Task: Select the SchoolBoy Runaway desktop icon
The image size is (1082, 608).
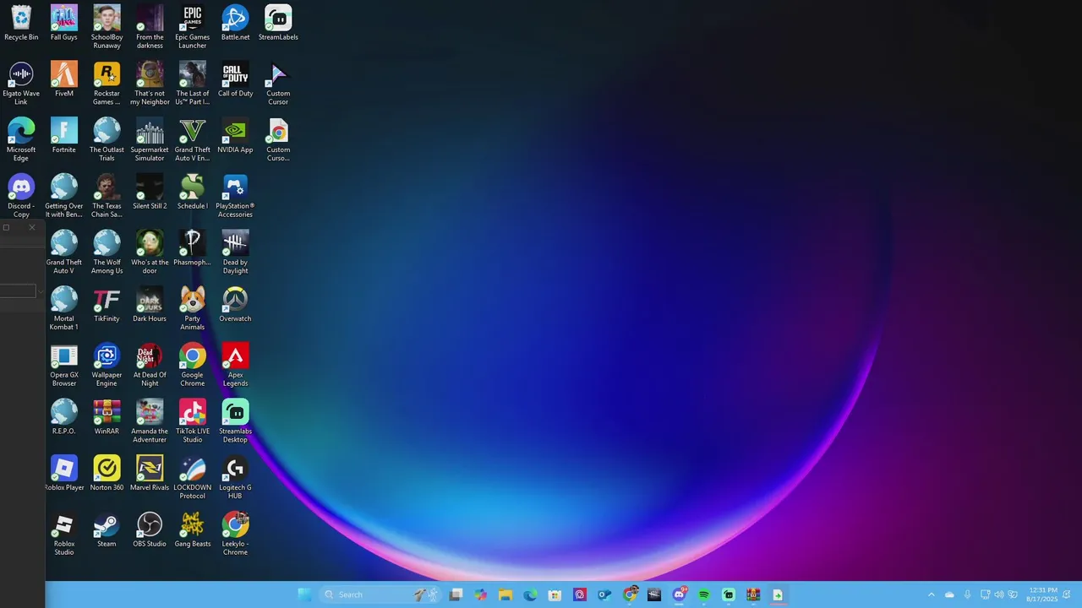Action: [x=107, y=27]
